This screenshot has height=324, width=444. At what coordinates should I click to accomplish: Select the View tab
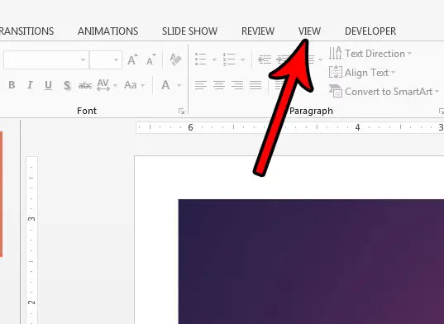309,31
